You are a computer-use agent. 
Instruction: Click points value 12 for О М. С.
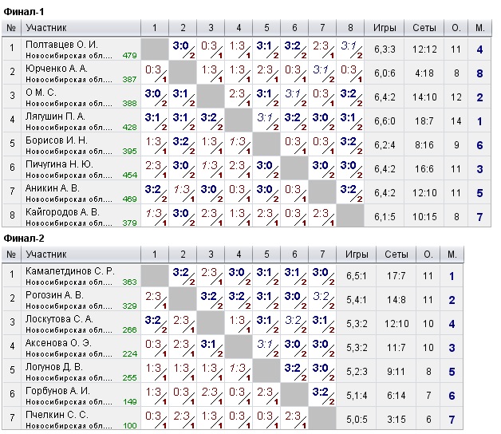pos(456,97)
